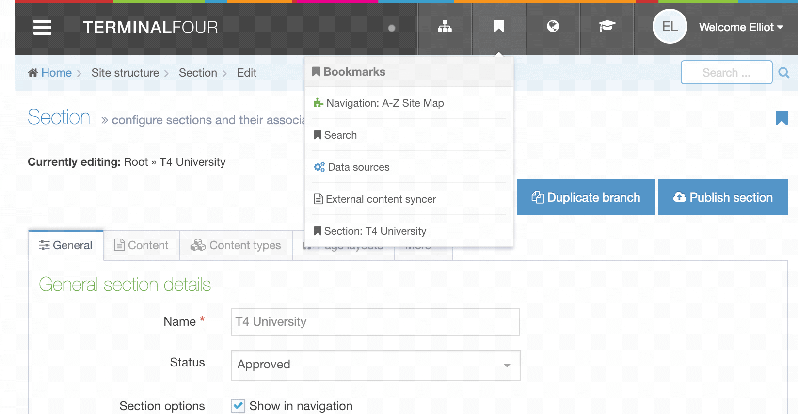Click the site structure sitemap icon

tap(445, 27)
